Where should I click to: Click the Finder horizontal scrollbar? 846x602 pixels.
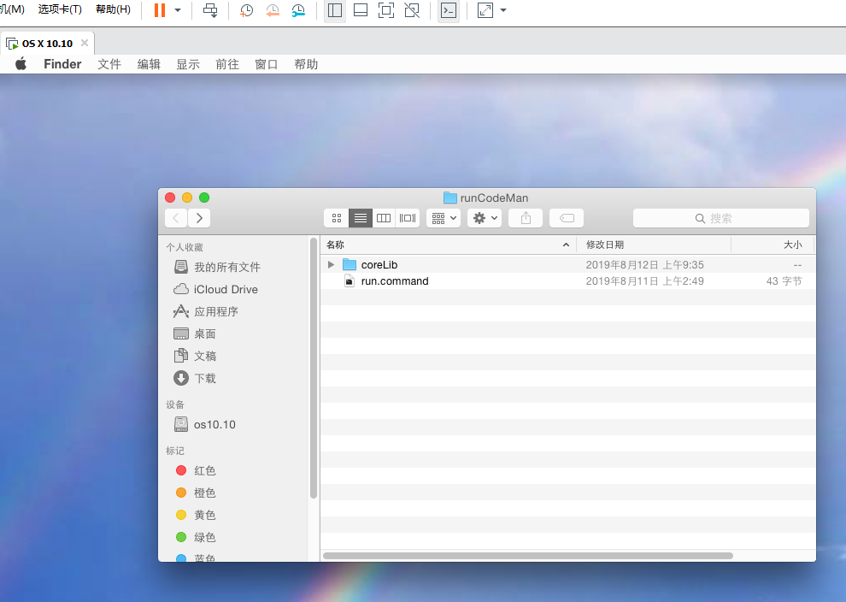pyautogui.click(x=527, y=556)
